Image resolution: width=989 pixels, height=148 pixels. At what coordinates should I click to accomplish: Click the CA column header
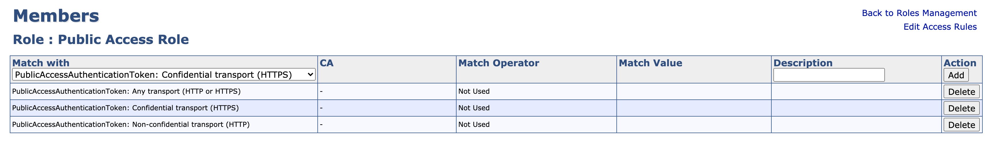[x=326, y=63]
